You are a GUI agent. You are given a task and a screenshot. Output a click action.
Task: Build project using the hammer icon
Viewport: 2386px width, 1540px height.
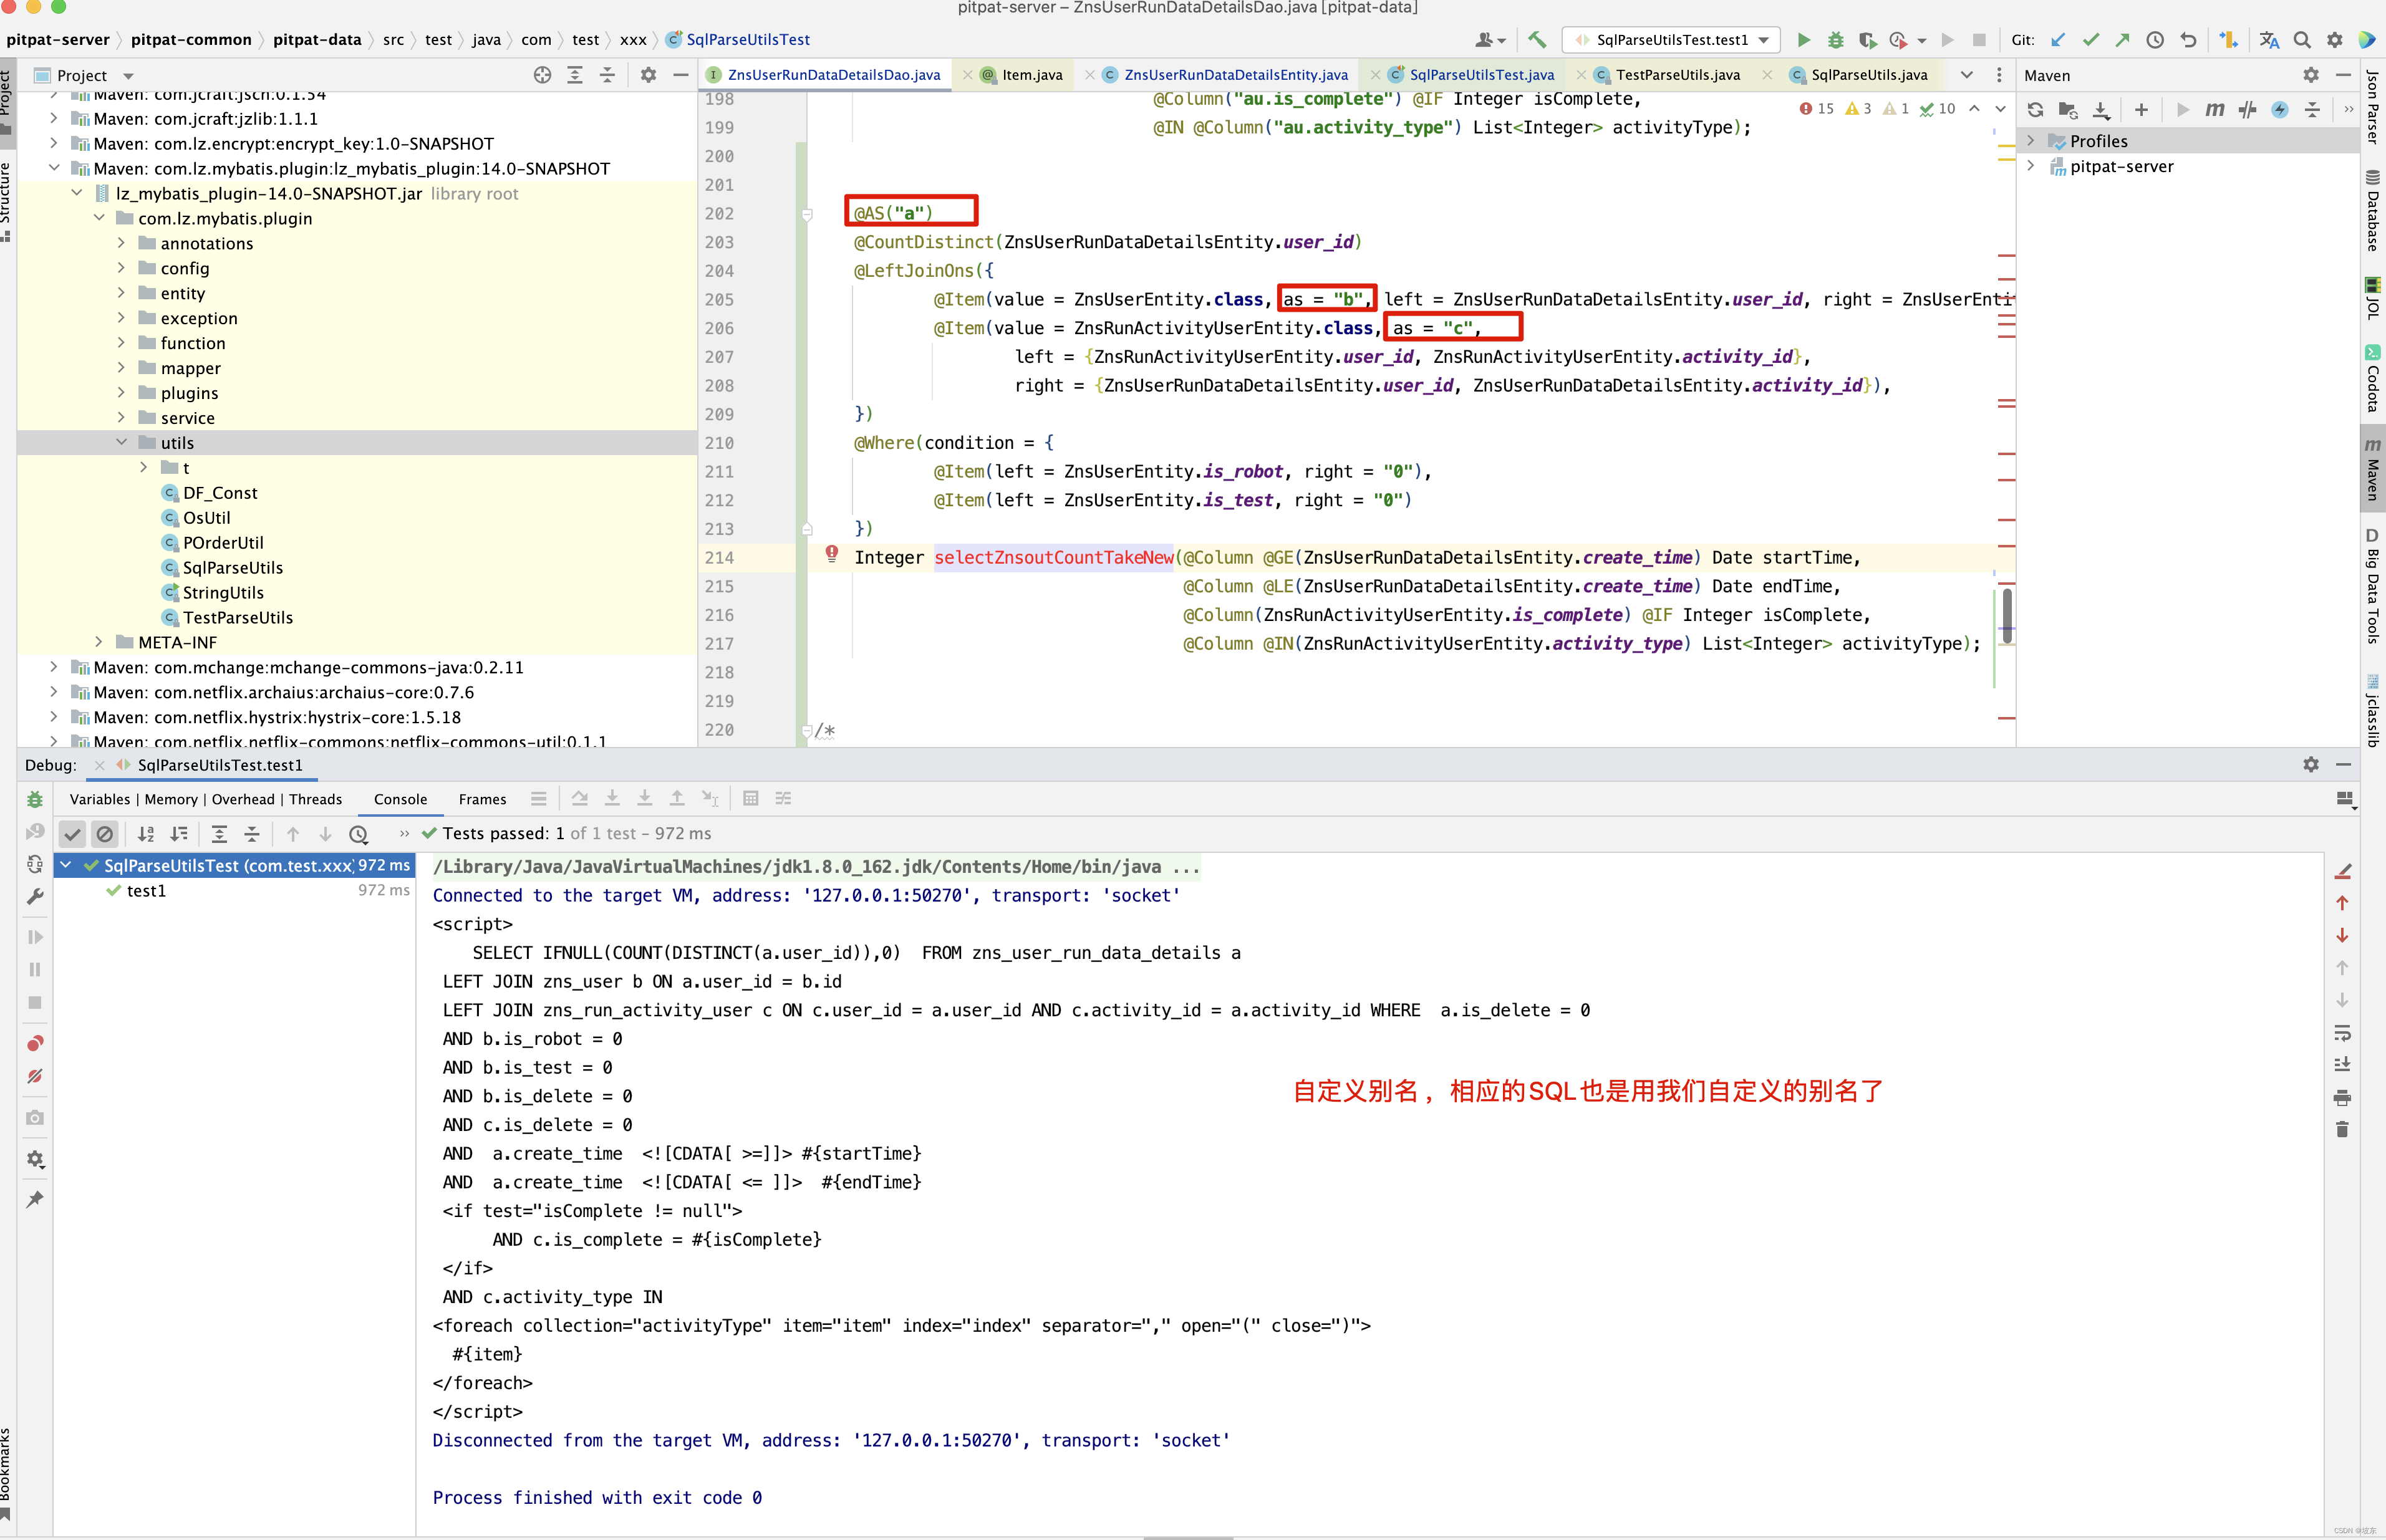1537,40
